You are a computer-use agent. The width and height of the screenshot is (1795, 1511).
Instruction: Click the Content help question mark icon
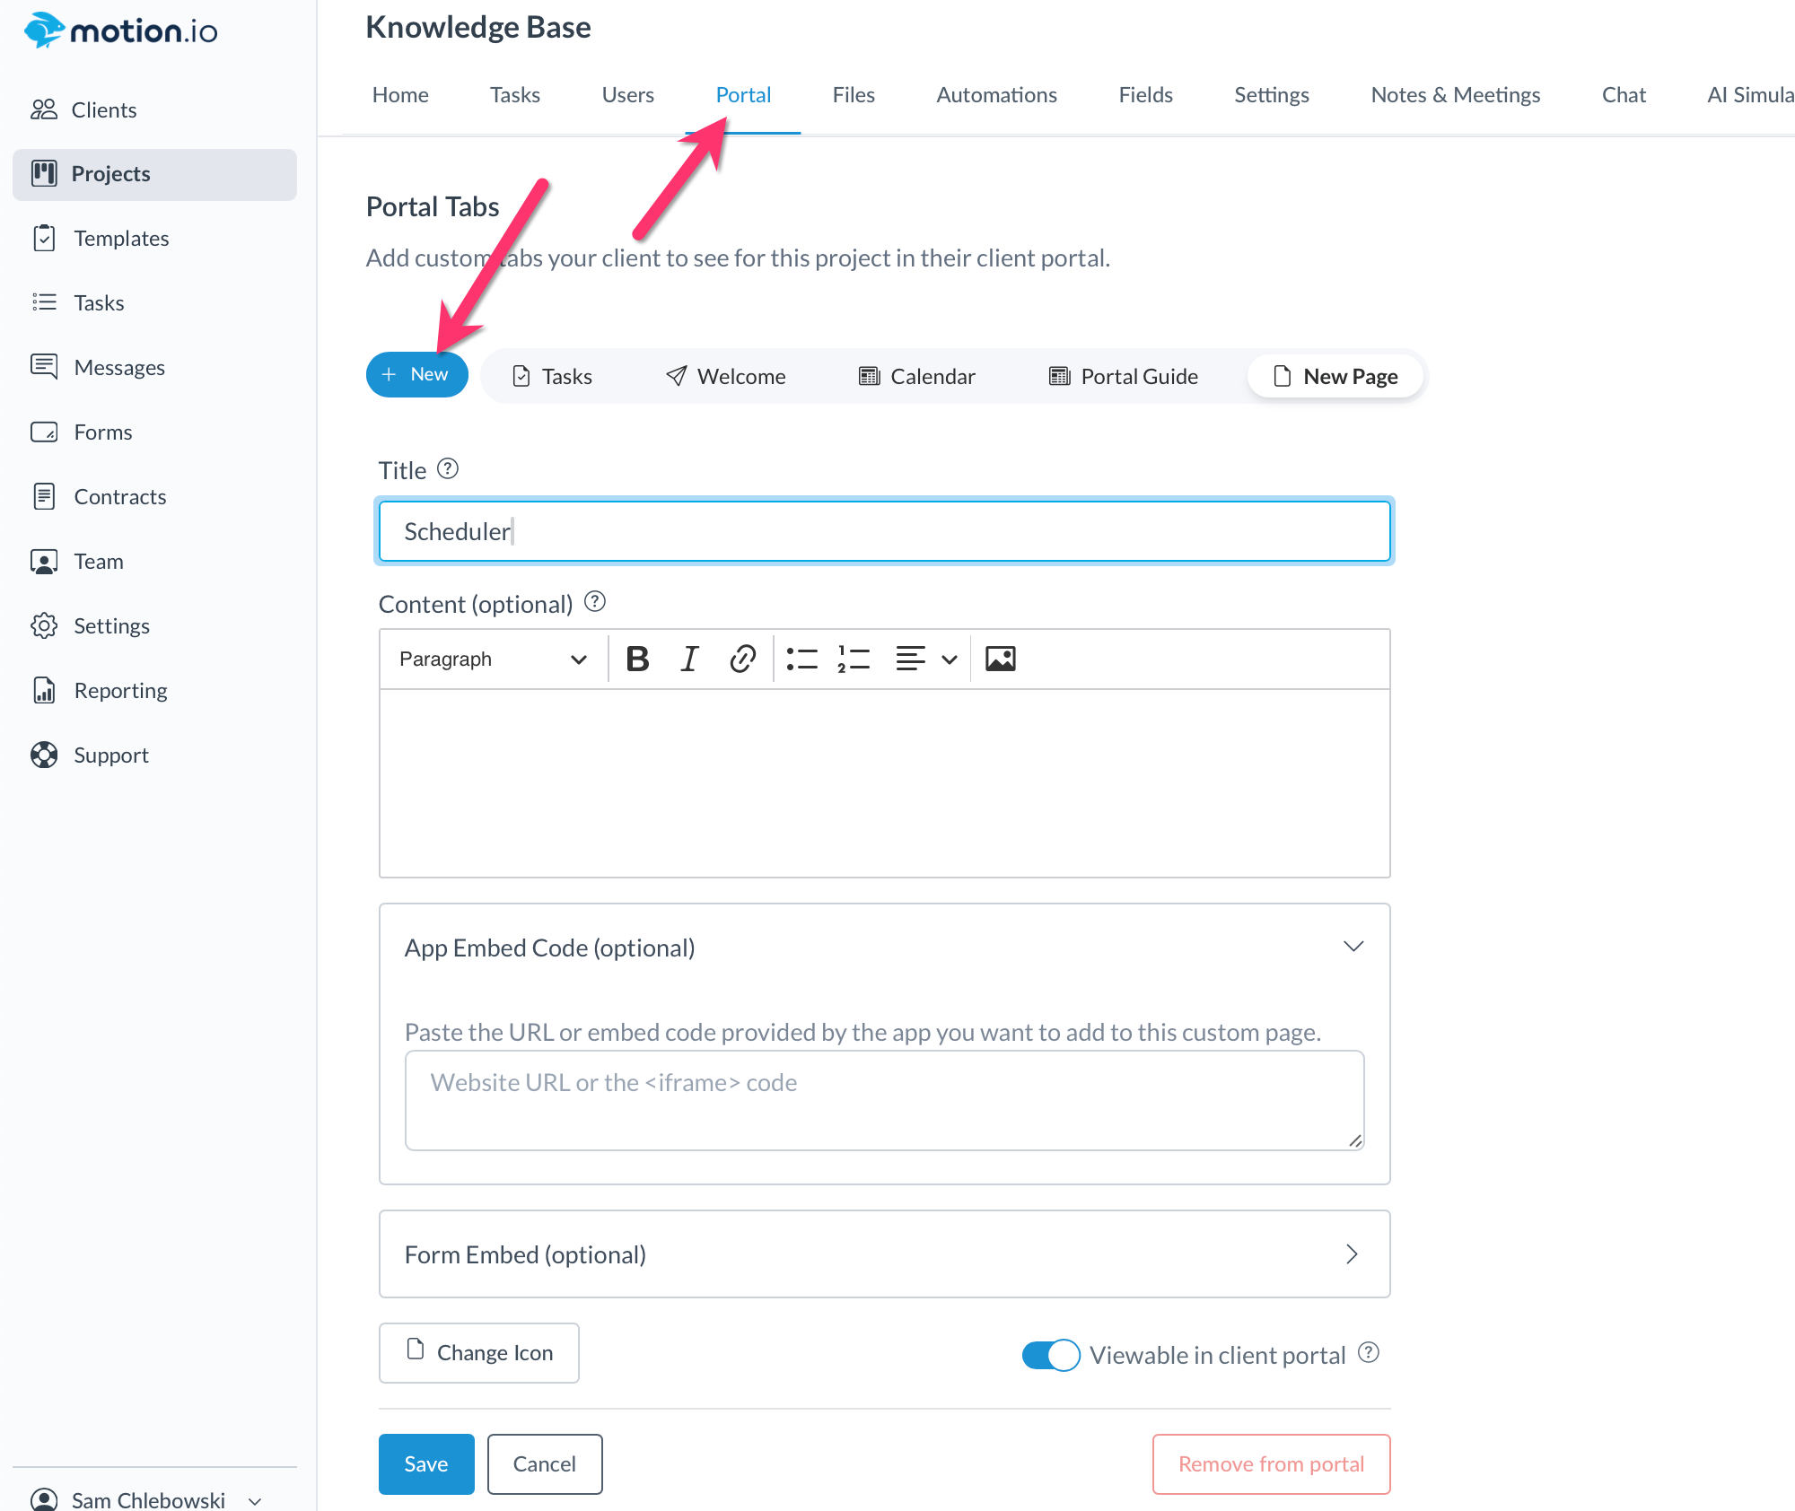[594, 602]
